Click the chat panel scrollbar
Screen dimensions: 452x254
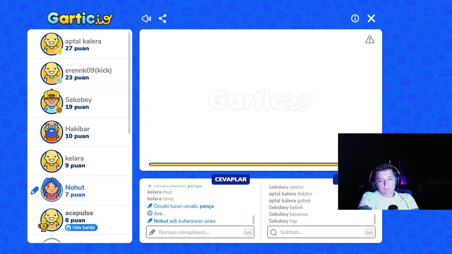click(x=375, y=219)
